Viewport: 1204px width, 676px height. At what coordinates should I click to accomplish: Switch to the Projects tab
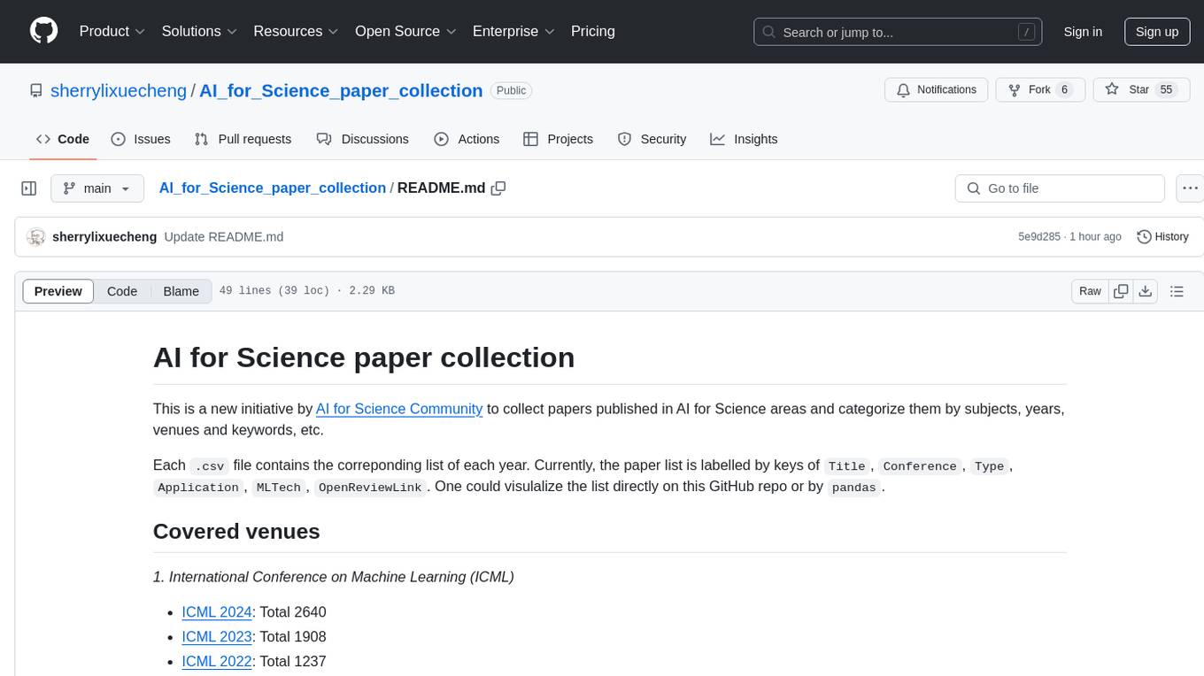[x=558, y=139]
